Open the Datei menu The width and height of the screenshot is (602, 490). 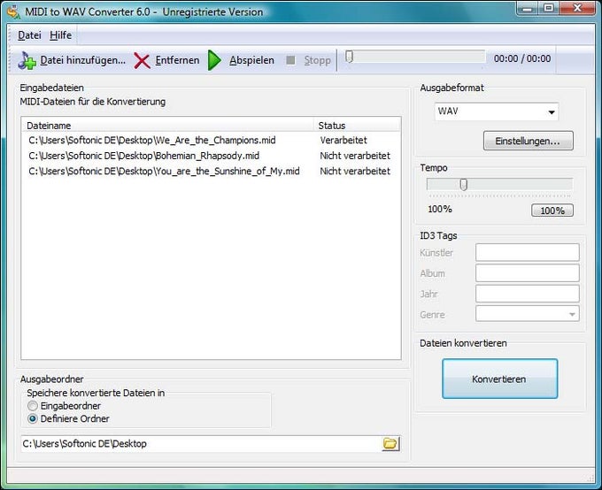point(29,34)
